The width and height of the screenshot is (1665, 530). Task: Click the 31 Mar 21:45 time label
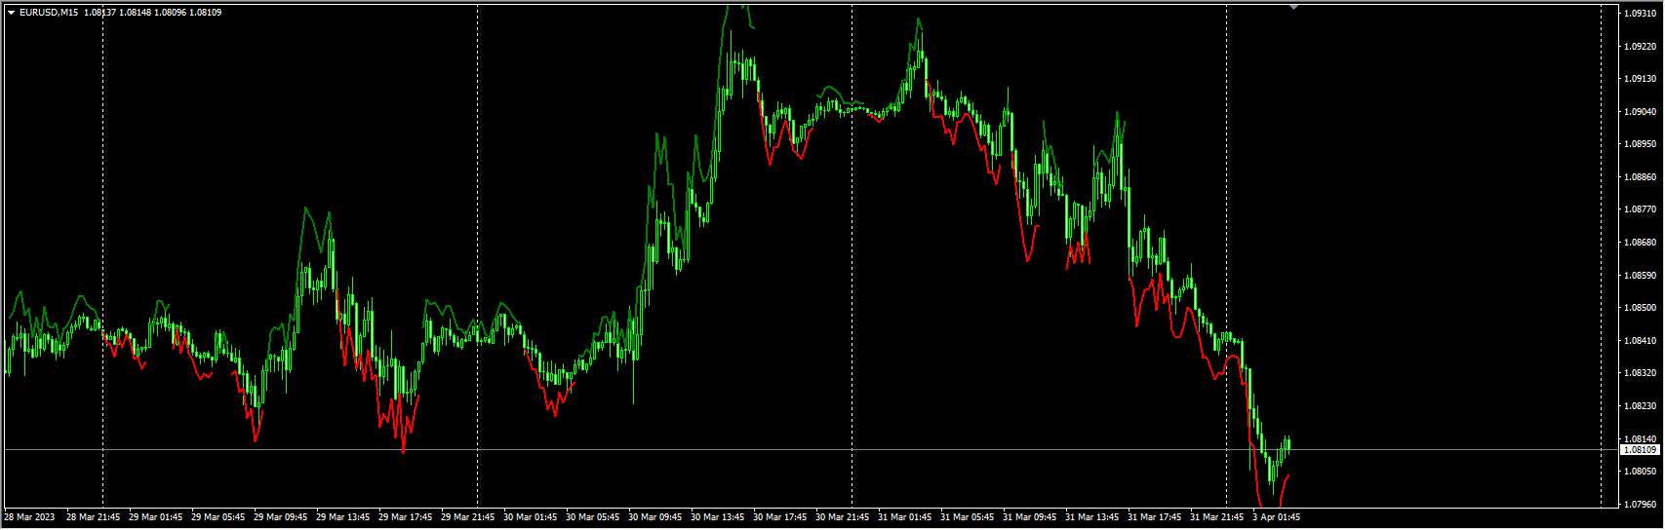click(x=1217, y=517)
